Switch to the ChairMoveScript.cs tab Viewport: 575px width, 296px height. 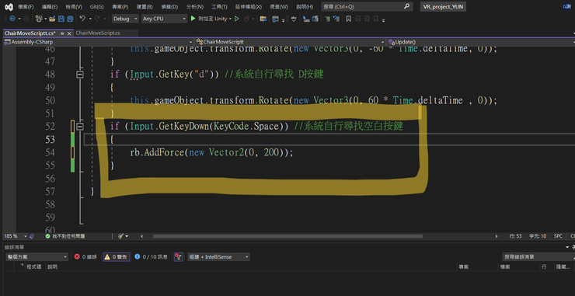coord(98,33)
